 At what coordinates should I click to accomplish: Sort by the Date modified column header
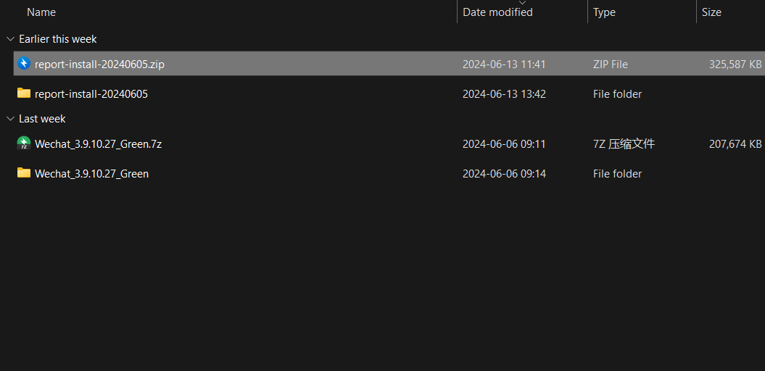(497, 12)
